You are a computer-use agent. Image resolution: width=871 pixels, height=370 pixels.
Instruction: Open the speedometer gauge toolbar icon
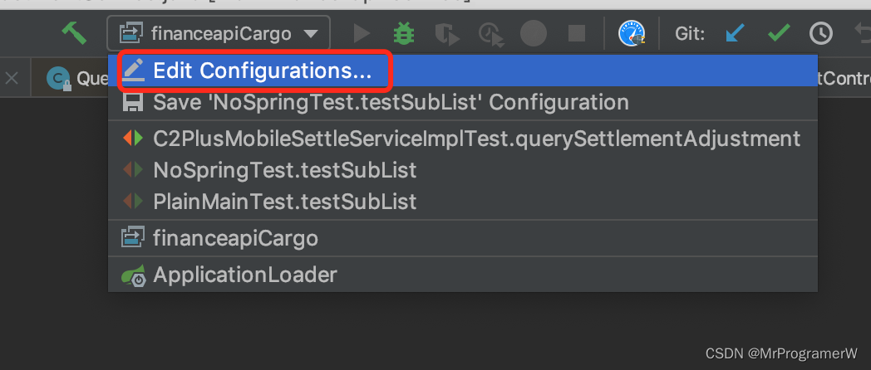point(632,34)
